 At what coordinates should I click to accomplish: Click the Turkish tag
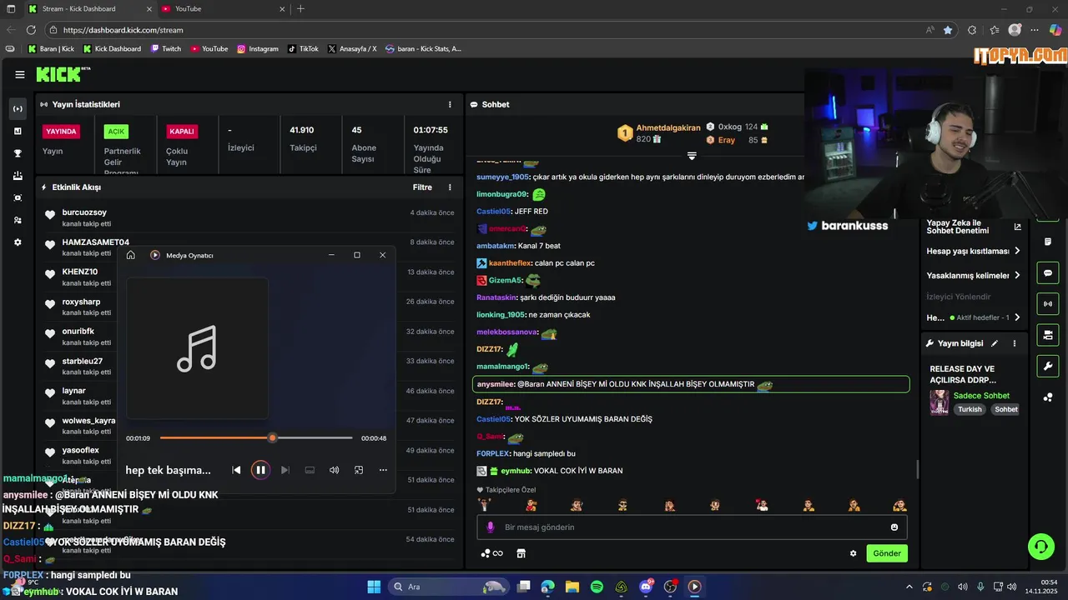pos(970,409)
